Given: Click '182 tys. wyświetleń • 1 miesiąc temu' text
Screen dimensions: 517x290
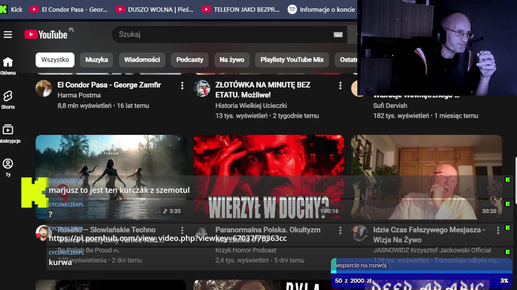Looking at the screenshot, I should click(x=425, y=116).
